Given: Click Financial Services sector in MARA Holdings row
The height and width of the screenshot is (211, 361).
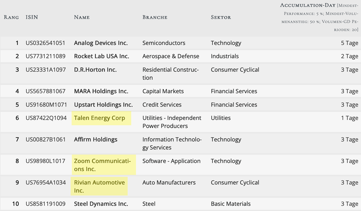Looking at the screenshot, I should click(x=234, y=91).
